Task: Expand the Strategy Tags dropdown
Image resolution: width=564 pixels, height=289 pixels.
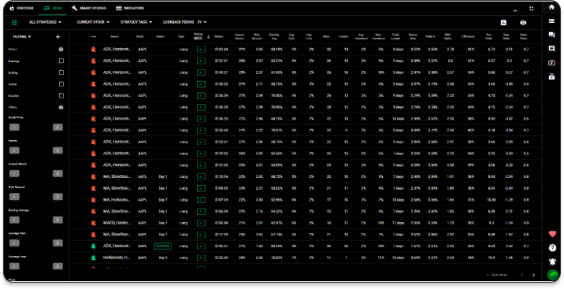Action: (x=136, y=22)
